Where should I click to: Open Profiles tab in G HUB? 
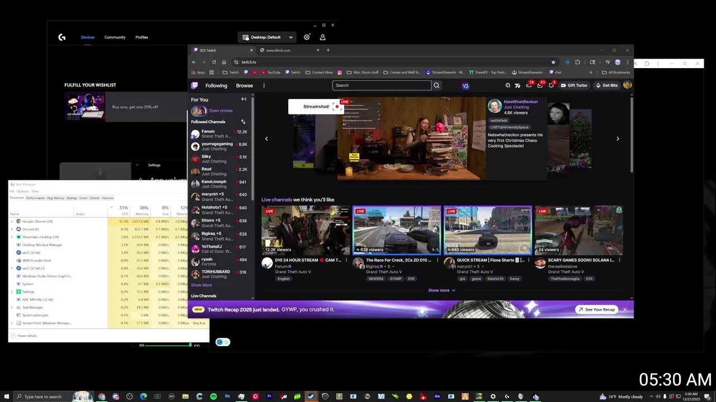click(142, 37)
